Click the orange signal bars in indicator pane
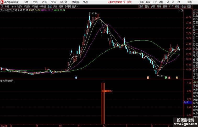 103,103
